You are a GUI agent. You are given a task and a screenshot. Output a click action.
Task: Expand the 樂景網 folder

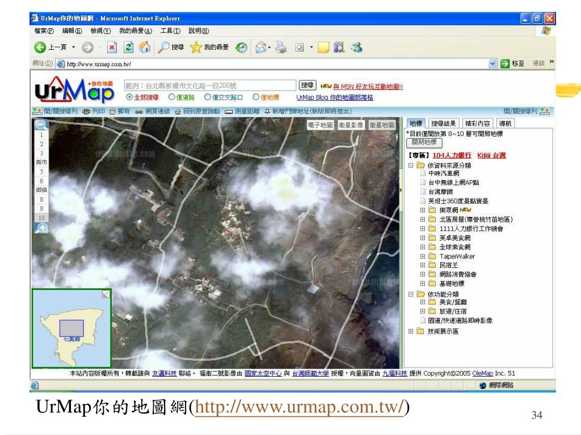tap(422, 210)
